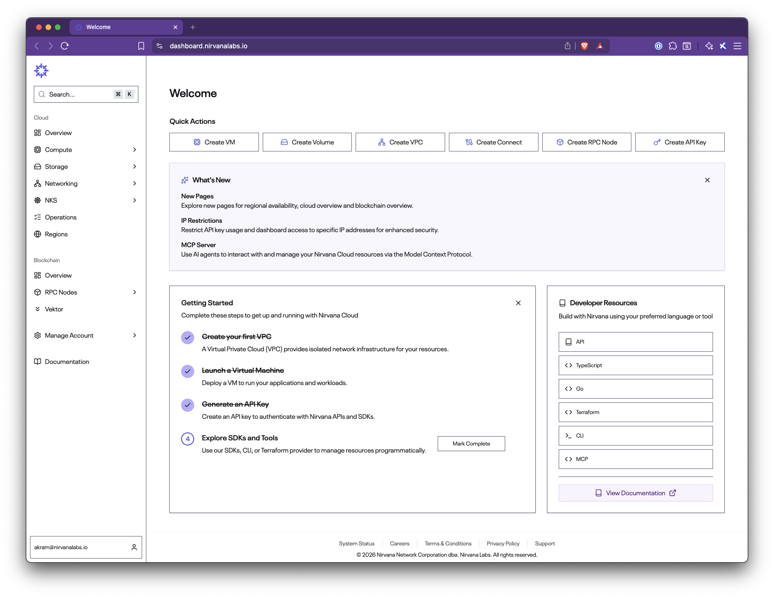The image size is (774, 597).
Task: Expand the Networking sidebar section
Action: [x=86, y=183]
